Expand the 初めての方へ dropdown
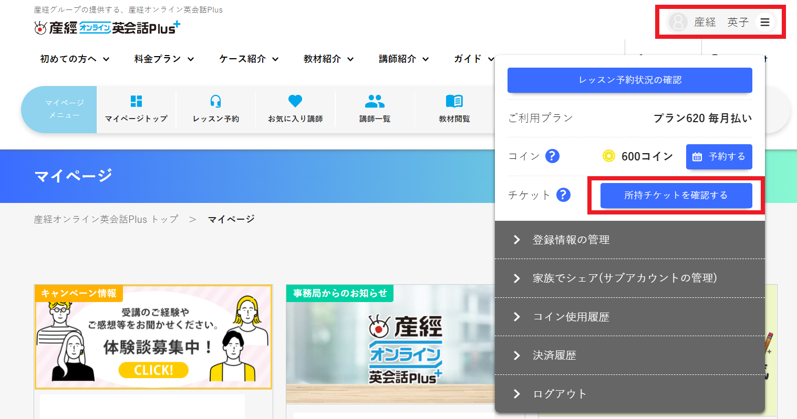The image size is (797, 419). click(x=75, y=59)
